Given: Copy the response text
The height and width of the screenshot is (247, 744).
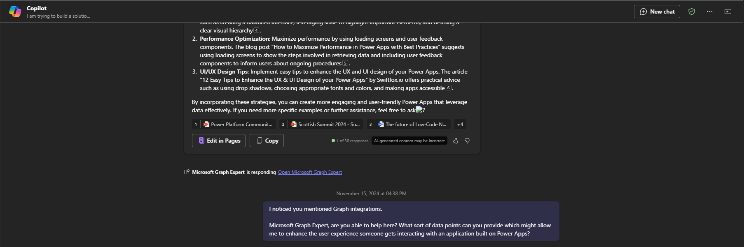Looking at the screenshot, I should pyautogui.click(x=267, y=141).
